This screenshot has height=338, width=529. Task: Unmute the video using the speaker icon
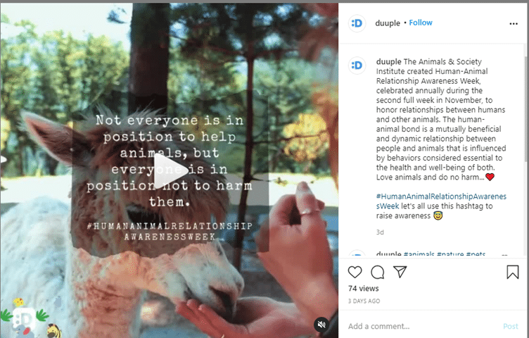click(321, 325)
